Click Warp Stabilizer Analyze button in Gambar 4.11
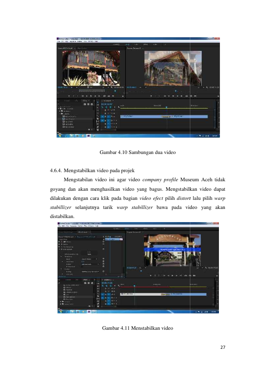Screen dimensions: 263x372 pos(89,253)
